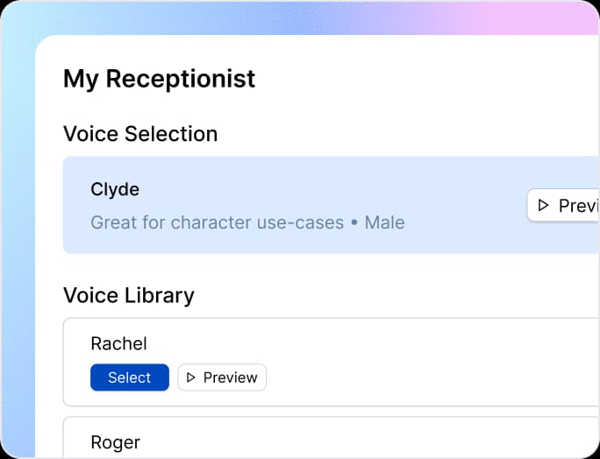
Task: Click the gradient background outside the panel
Action: pos(18,263)
